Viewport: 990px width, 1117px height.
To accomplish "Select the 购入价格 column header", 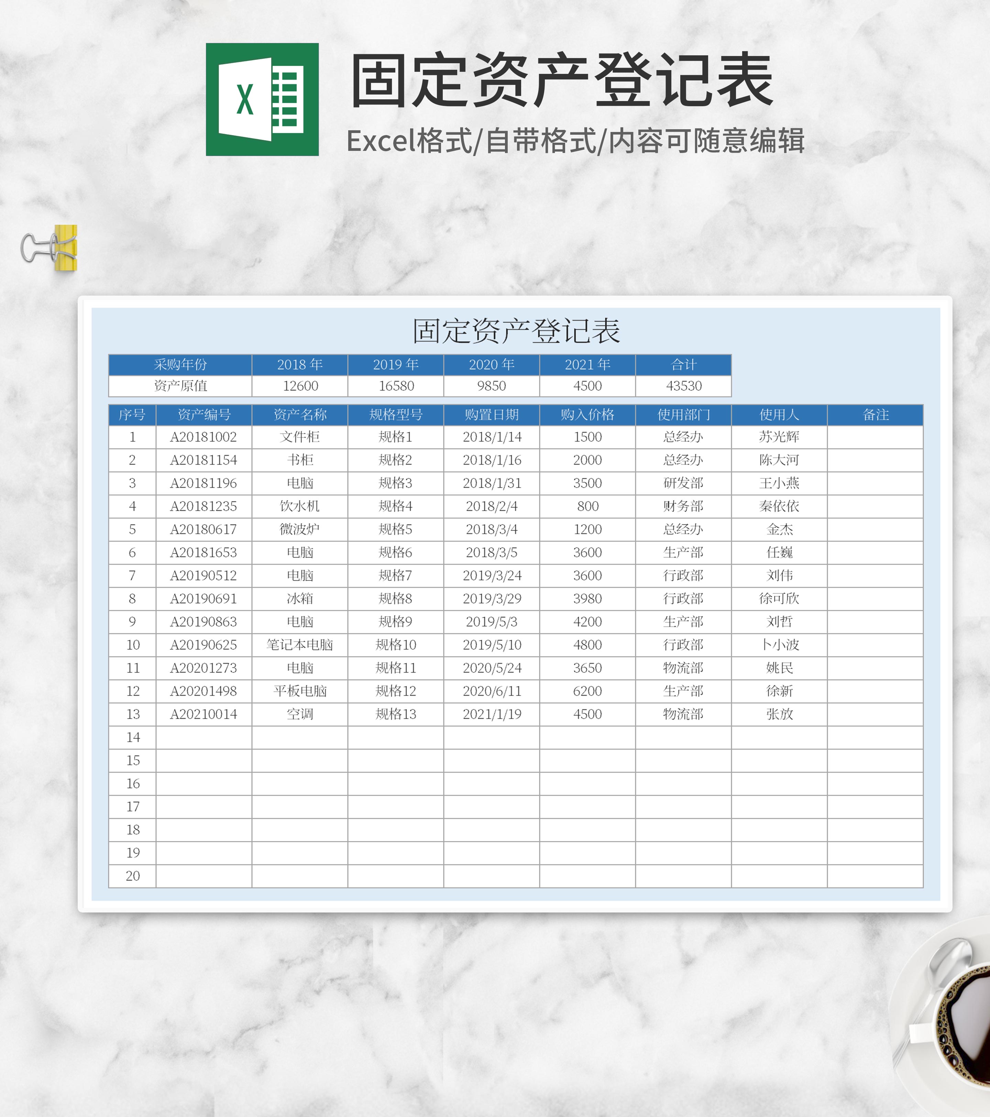I will 587,415.
